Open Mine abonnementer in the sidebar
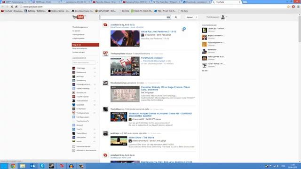Viewport: 301px width, 169px height. (x=79, y=48)
